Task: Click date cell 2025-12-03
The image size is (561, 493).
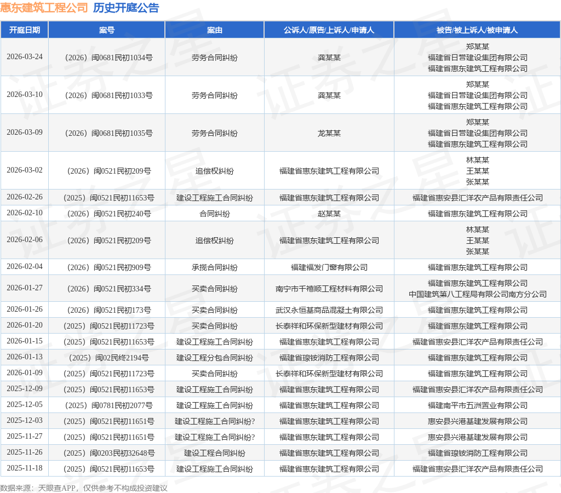Action: click(25, 420)
